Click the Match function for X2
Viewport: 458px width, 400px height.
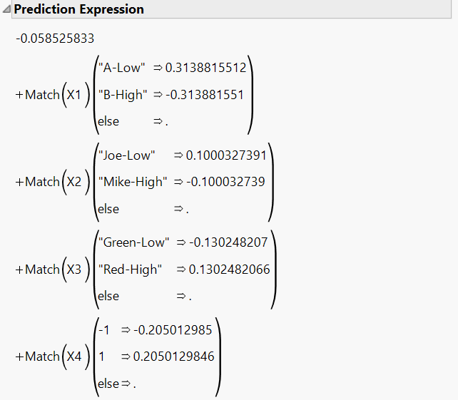(x=42, y=182)
